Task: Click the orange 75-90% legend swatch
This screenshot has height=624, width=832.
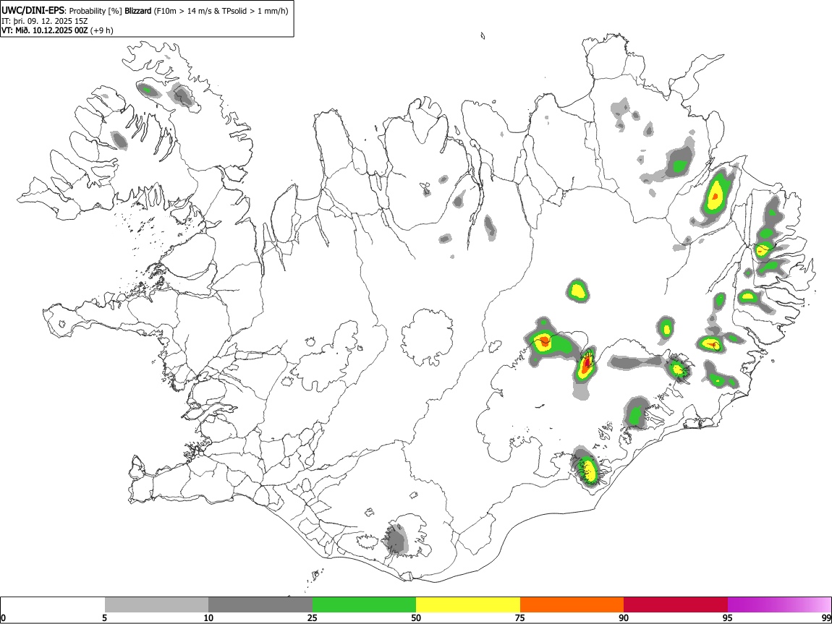Action: coord(572,605)
